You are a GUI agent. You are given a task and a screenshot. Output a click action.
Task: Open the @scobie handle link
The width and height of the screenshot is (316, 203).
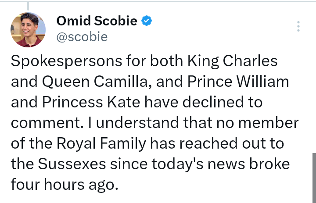(x=82, y=37)
